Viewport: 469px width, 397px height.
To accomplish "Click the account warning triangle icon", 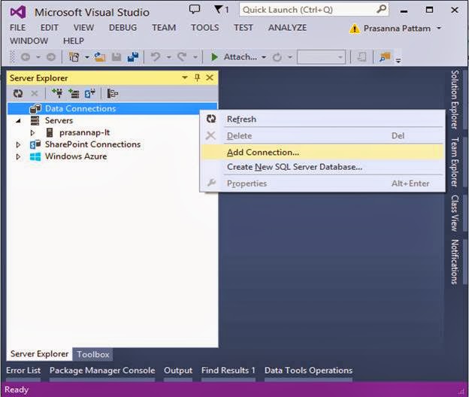I will pyautogui.click(x=355, y=29).
